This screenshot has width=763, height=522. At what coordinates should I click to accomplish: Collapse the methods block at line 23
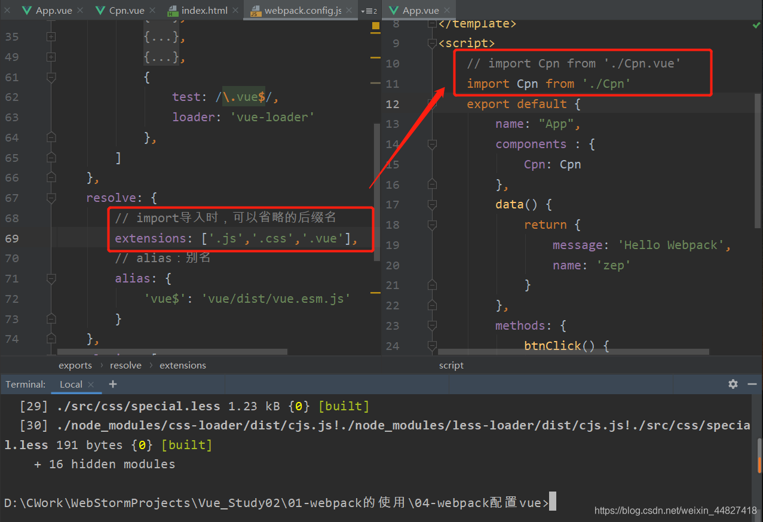pyautogui.click(x=433, y=326)
